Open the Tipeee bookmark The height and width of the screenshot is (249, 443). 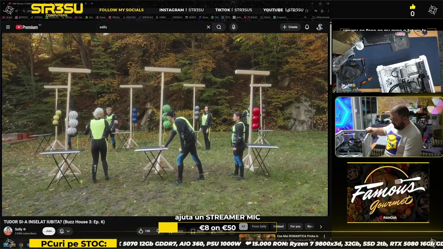(100, 17)
